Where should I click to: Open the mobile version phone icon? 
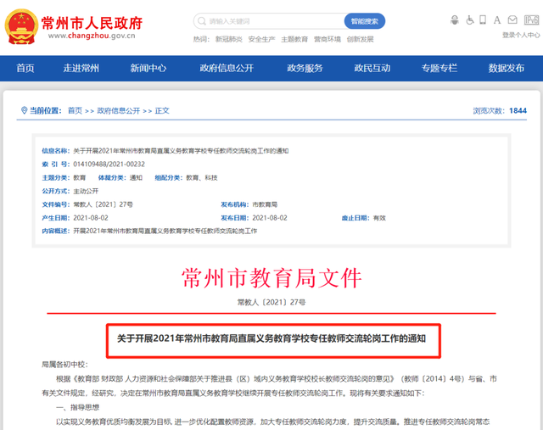tap(483, 20)
